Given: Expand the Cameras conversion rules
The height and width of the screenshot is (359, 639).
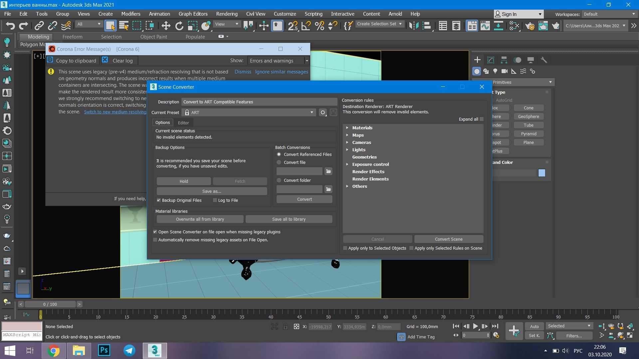Looking at the screenshot, I should [x=347, y=142].
